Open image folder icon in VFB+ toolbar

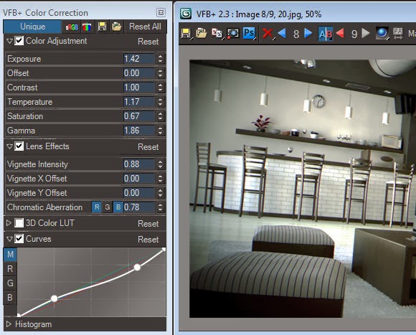click(x=202, y=34)
